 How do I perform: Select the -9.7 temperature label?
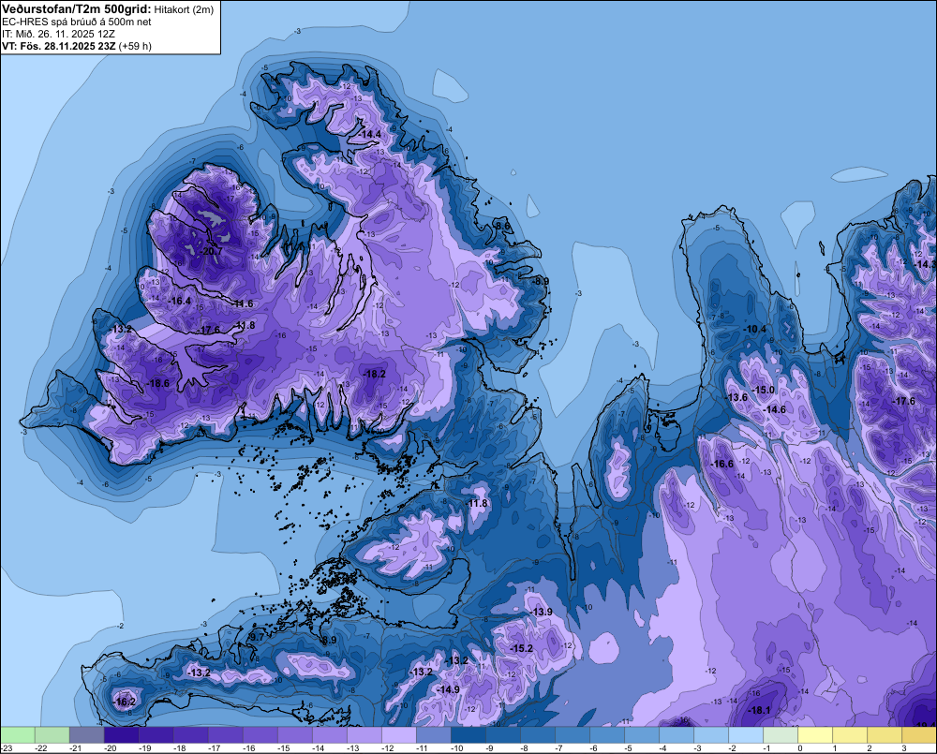(256, 638)
